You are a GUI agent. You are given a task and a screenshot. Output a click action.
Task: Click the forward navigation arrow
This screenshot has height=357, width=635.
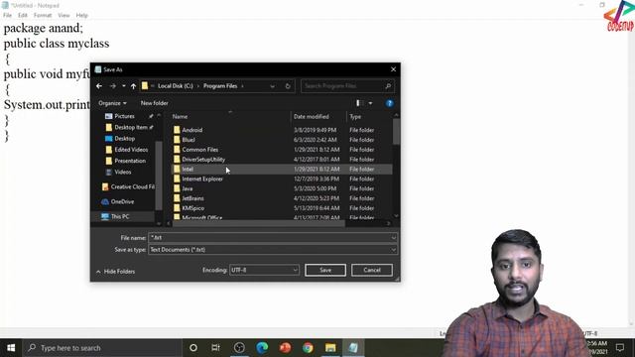click(113, 86)
